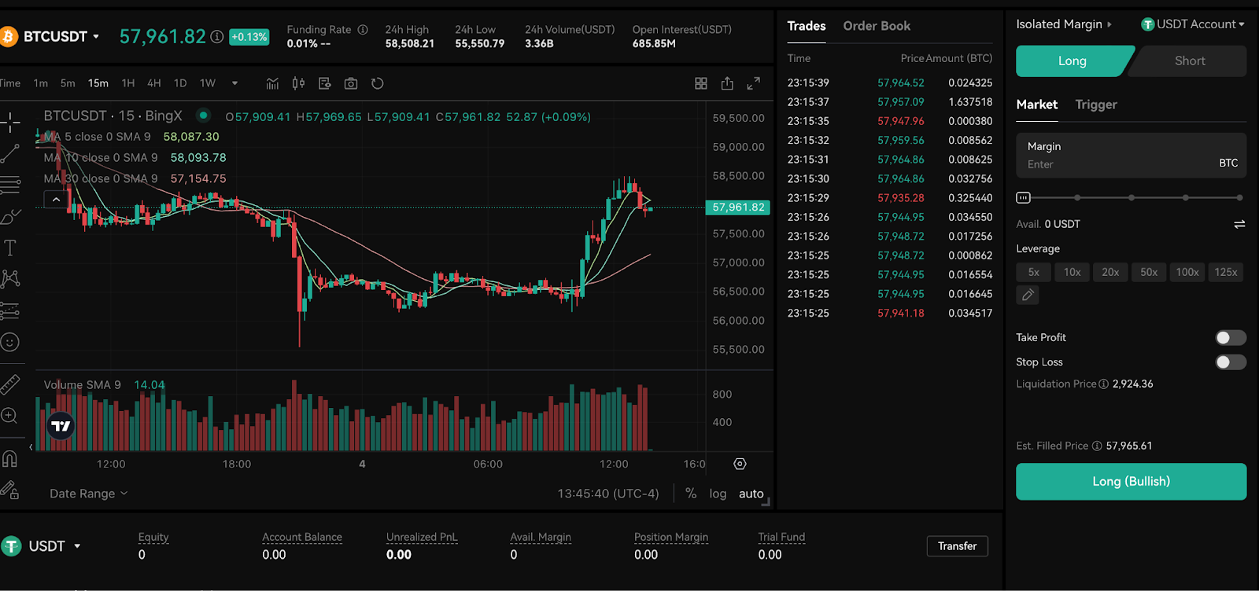Image resolution: width=1259 pixels, height=591 pixels.
Task: Reset chart with the refresh icon
Action: 378,83
